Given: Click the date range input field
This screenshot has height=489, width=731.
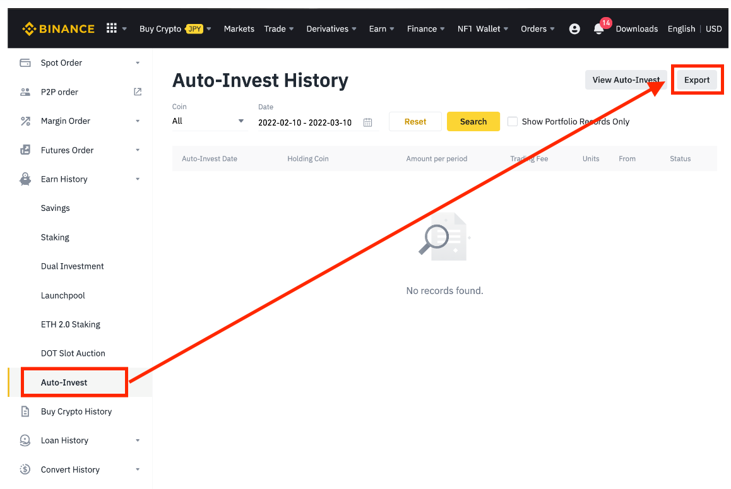Looking at the screenshot, I should coord(316,122).
